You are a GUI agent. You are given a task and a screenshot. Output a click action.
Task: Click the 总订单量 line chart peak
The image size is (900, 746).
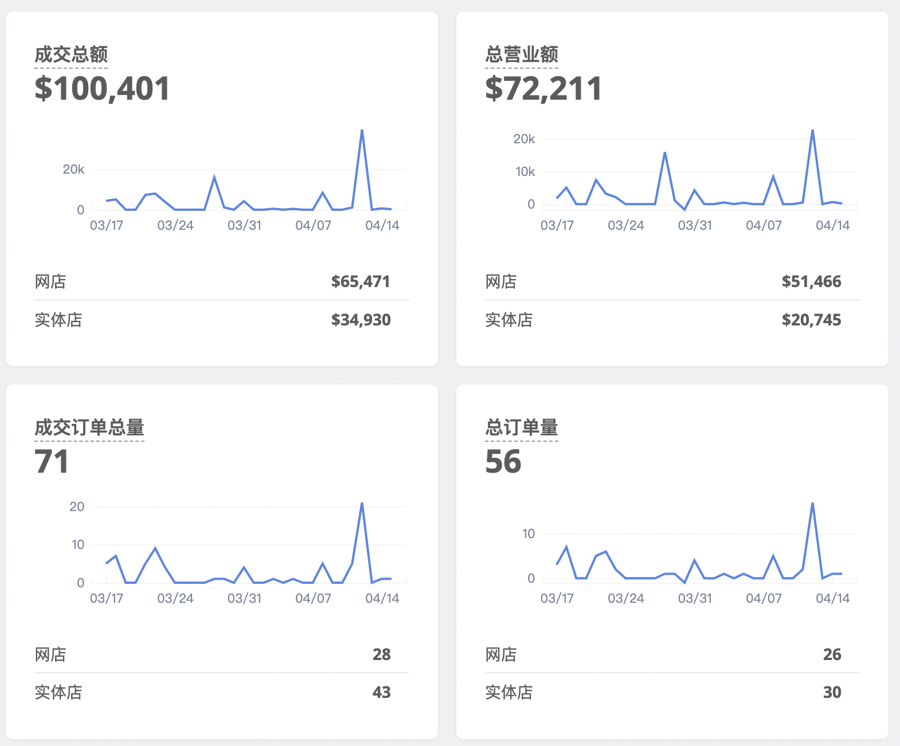[812, 504]
